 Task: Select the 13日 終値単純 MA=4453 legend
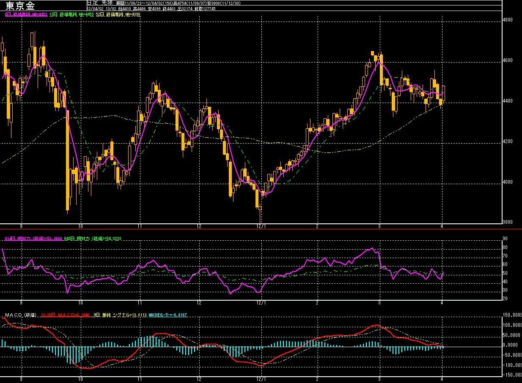pos(71,14)
